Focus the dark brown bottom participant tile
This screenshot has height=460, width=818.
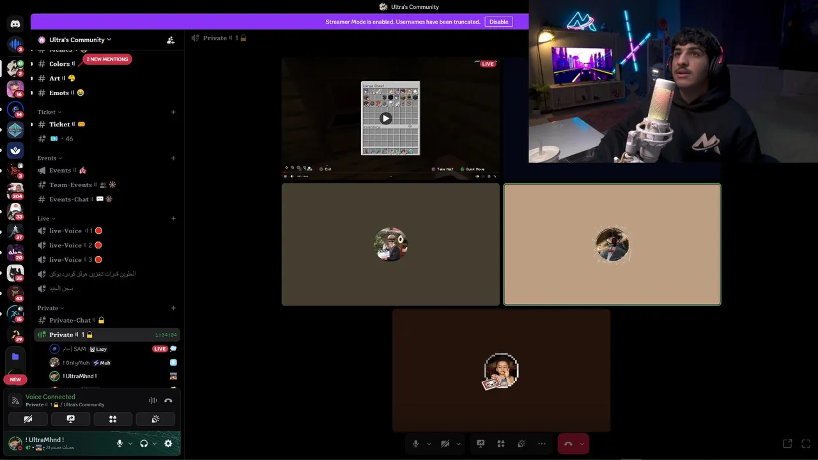click(x=501, y=371)
